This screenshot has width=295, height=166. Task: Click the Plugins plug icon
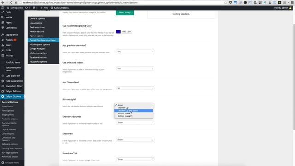point(3,40)
